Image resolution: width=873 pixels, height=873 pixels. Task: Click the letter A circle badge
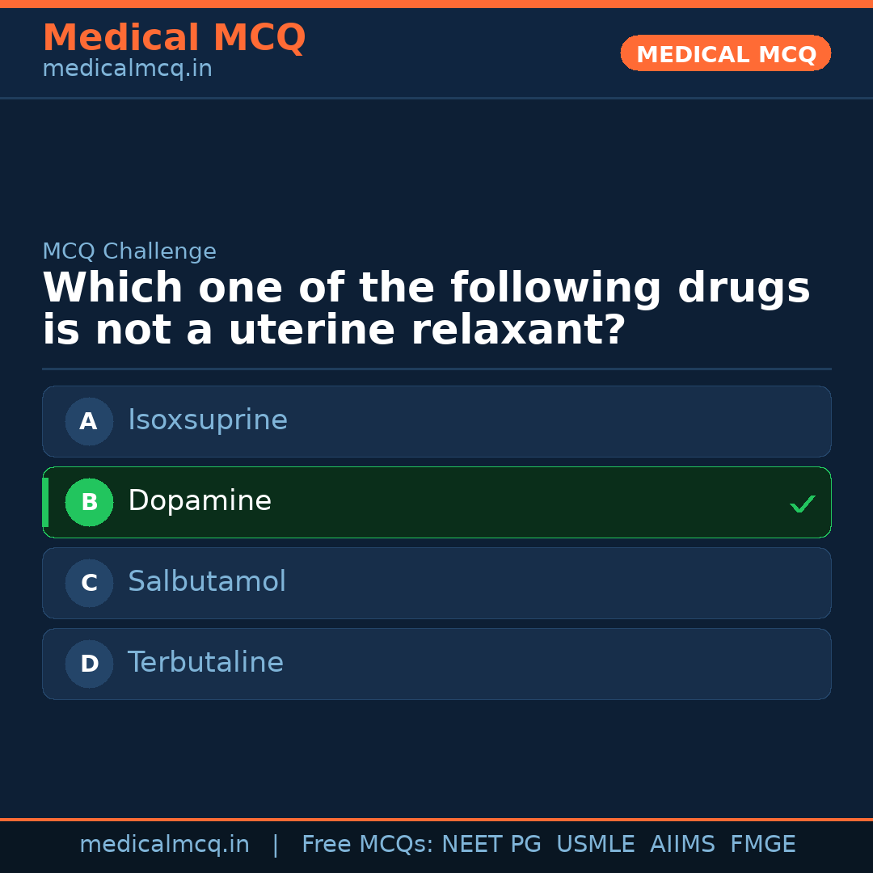(89, 421)
